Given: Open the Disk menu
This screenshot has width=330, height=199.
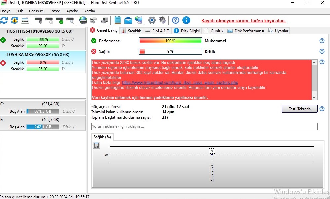Looking at the screenshot, I should click(x=20, y=11).
